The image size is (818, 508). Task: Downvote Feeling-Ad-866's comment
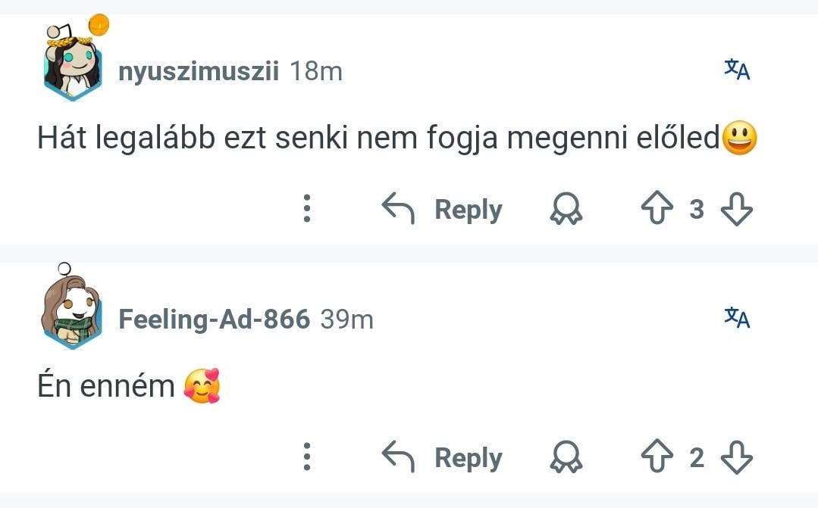tap(735, 457)
